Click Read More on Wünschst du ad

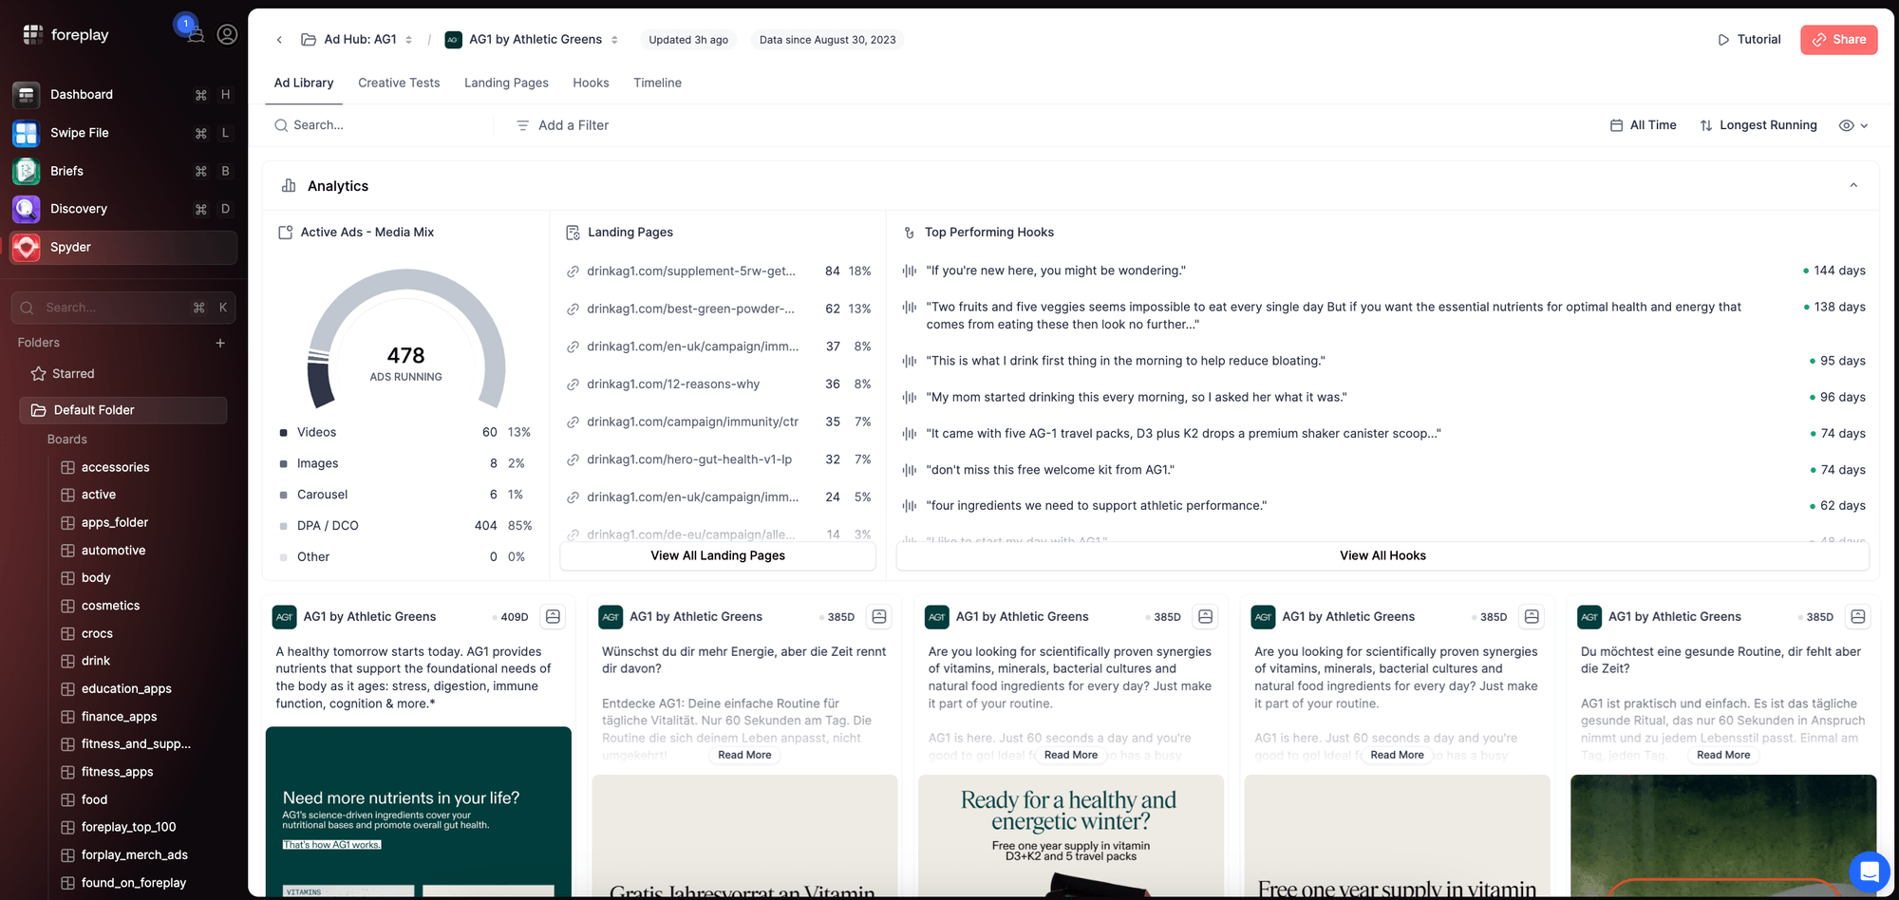[x=744, y=756]
